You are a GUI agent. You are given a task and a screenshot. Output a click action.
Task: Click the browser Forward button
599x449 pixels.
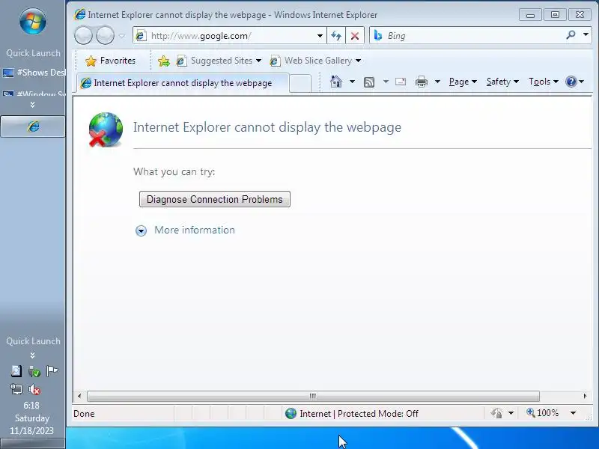(x=105, y=35)
